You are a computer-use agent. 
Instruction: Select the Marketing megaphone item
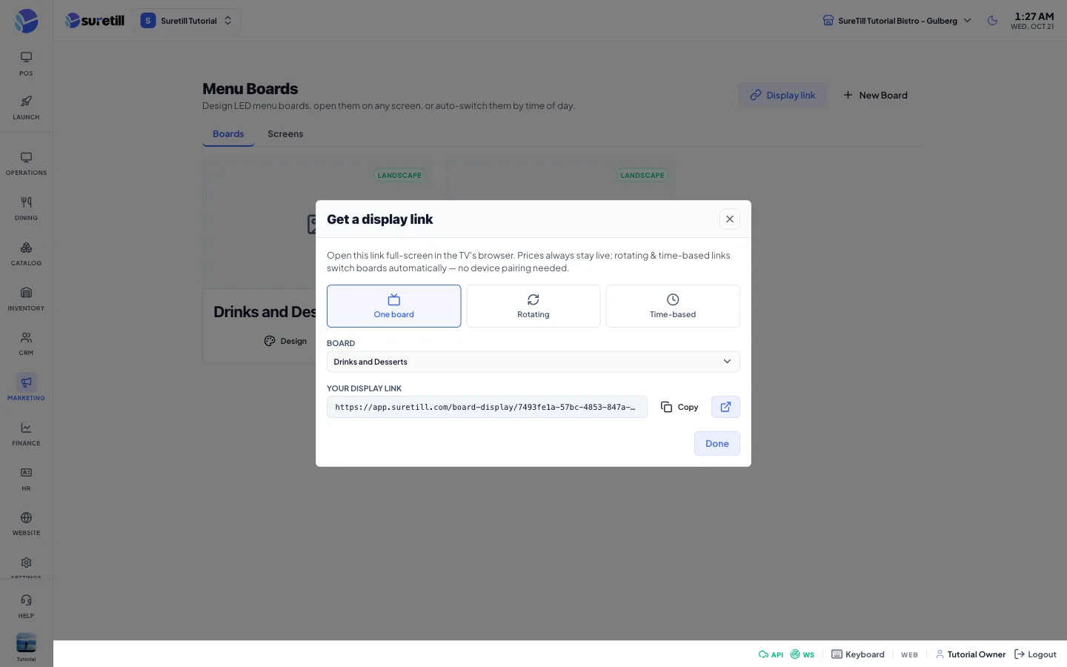pos(26,388)
